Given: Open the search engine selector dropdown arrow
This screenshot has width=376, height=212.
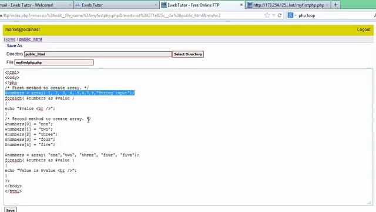Looking at the screenshot, I should (x=295, y=15).
